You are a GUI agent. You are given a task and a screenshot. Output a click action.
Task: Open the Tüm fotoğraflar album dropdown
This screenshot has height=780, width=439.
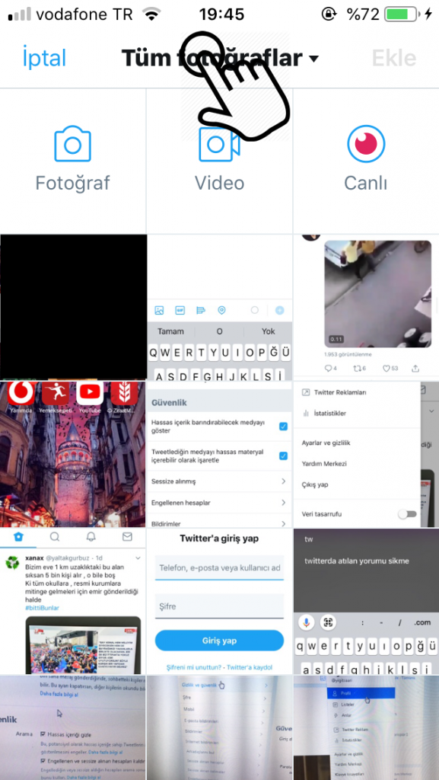tap(219, 59)
